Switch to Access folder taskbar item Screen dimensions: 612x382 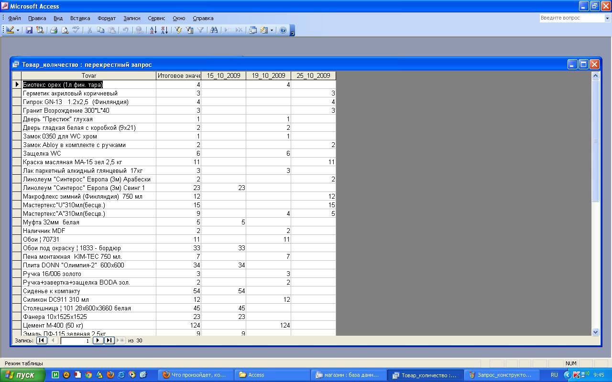273,375
